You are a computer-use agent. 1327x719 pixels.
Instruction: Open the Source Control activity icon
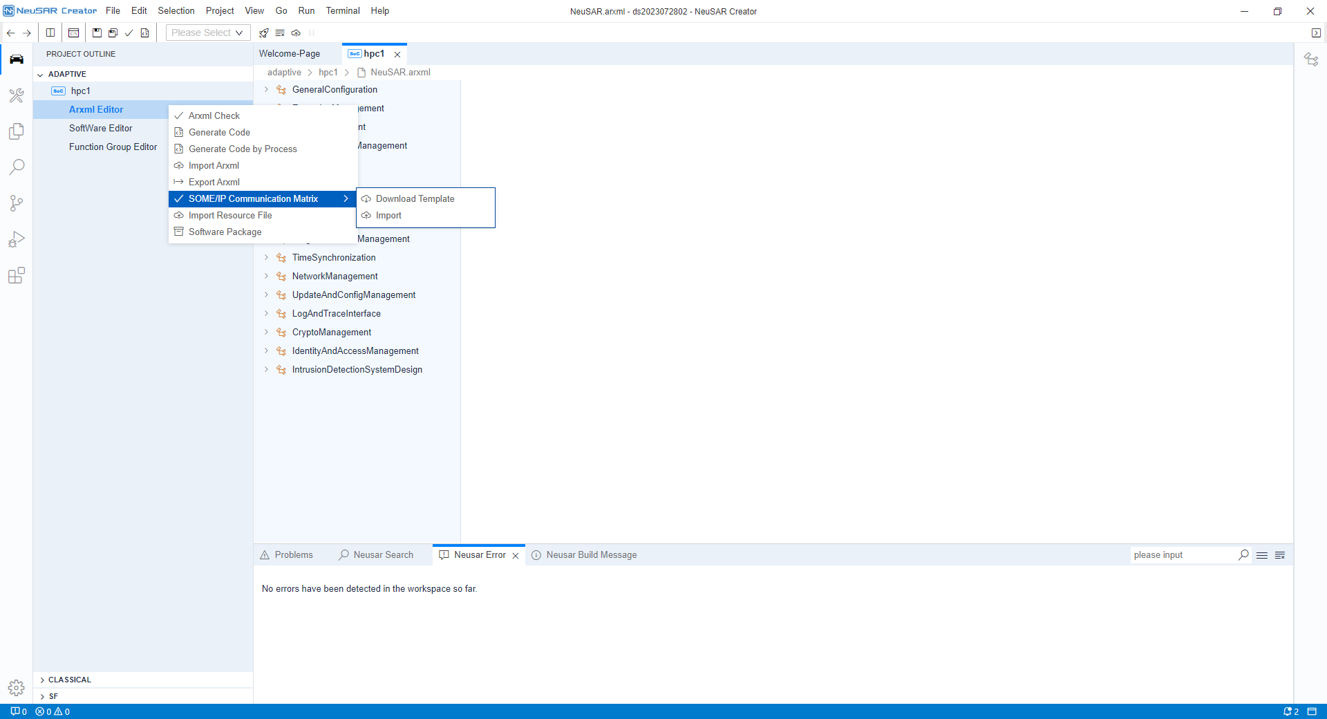(17, 203)
